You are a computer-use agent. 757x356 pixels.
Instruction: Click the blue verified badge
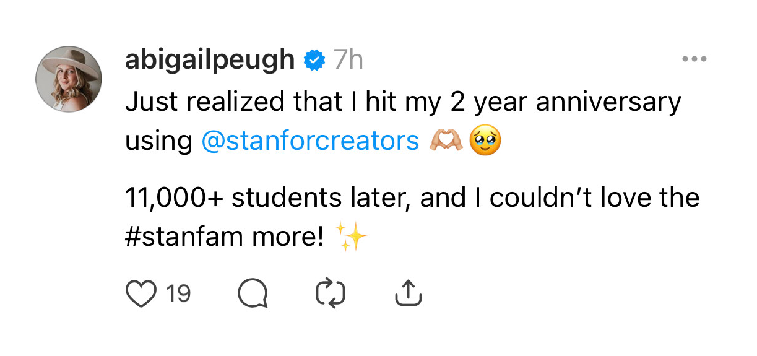(x=314, y=60)
